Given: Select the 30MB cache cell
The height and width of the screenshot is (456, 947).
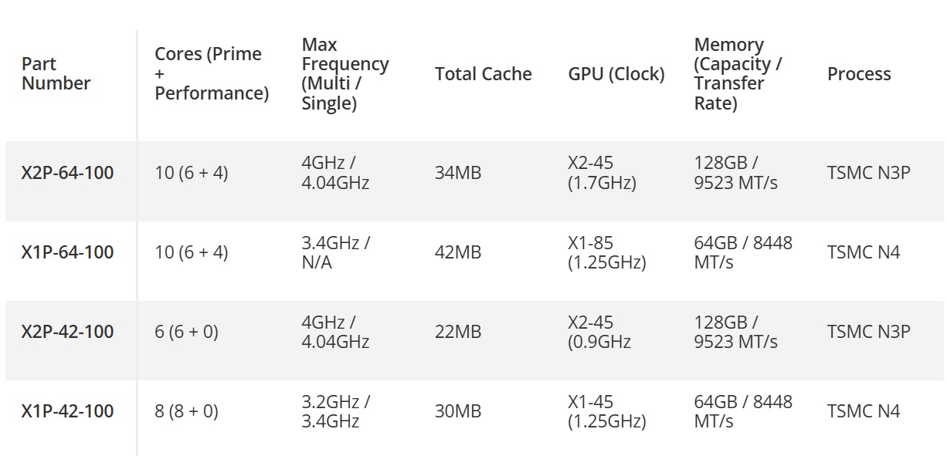Looking at the screenshot, I should (457, 411).
